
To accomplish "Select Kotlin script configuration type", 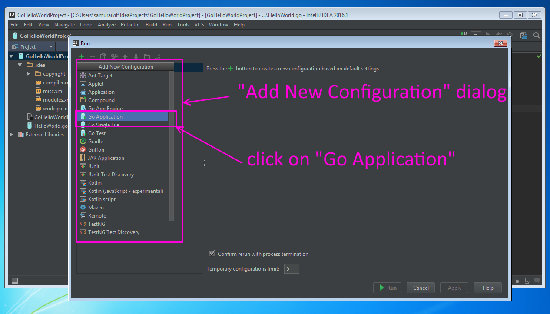I will pos(122,199).
